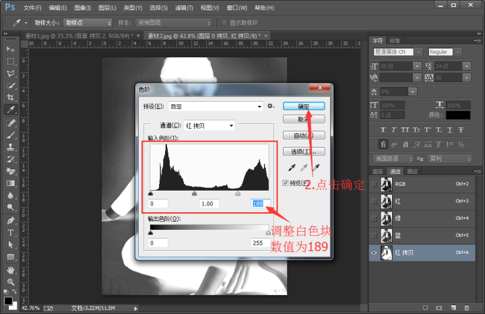Open the preset options gear icon
The height and width of the screenshot is (314, 485).
(271, 106)
